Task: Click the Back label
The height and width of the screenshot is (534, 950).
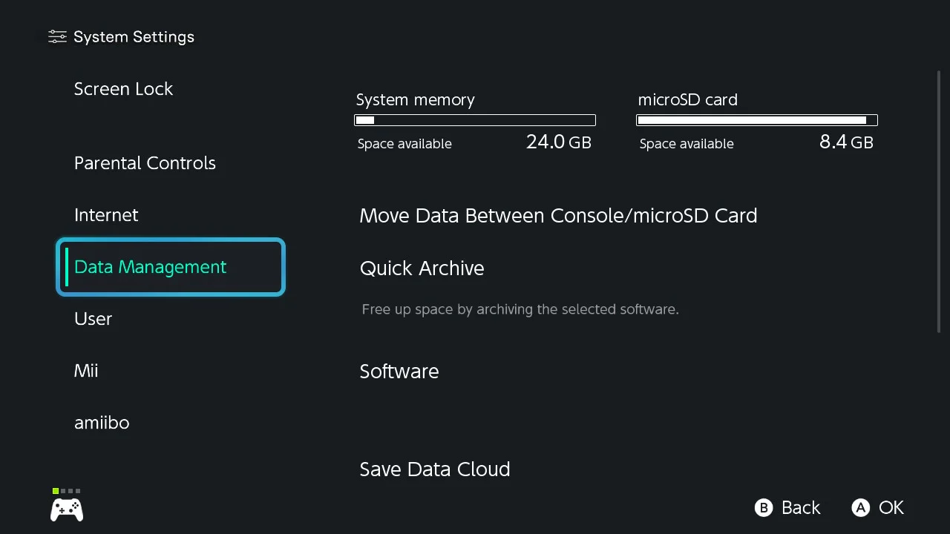Action: click(x=800, y=508)
